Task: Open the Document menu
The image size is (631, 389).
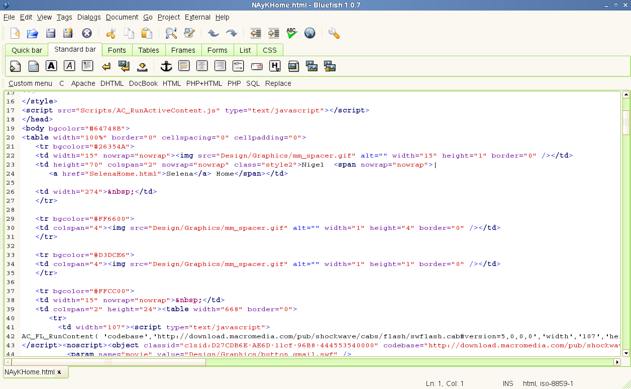Action: (x=122, y=17)
